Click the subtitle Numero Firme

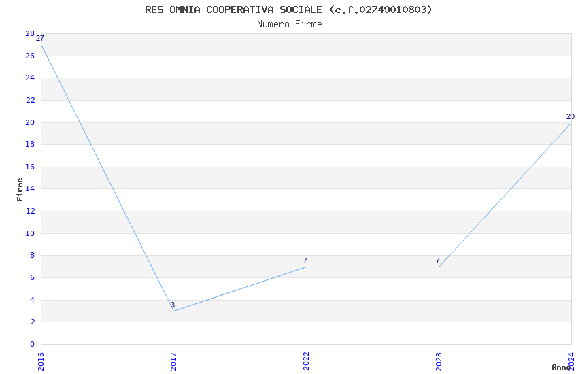click(x=290, y=24)
